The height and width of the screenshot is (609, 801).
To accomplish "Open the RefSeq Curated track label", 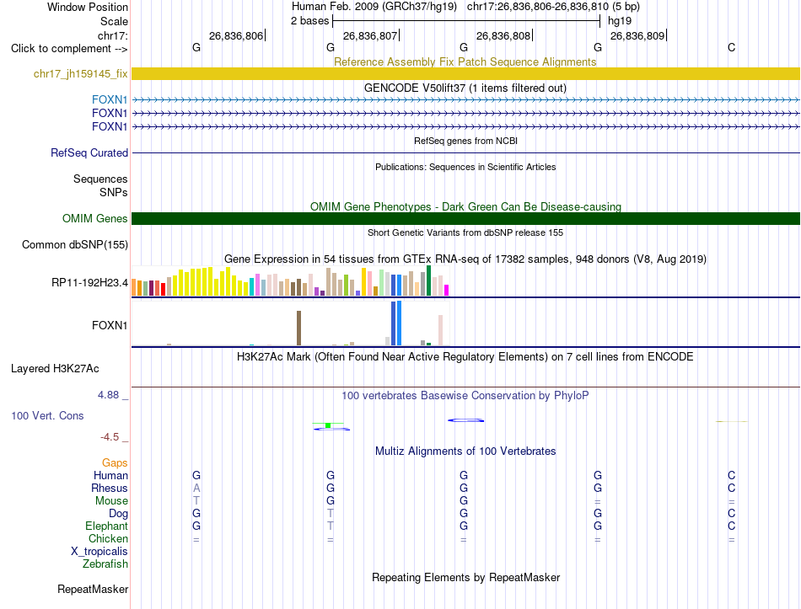I will (x=89, y=152).
